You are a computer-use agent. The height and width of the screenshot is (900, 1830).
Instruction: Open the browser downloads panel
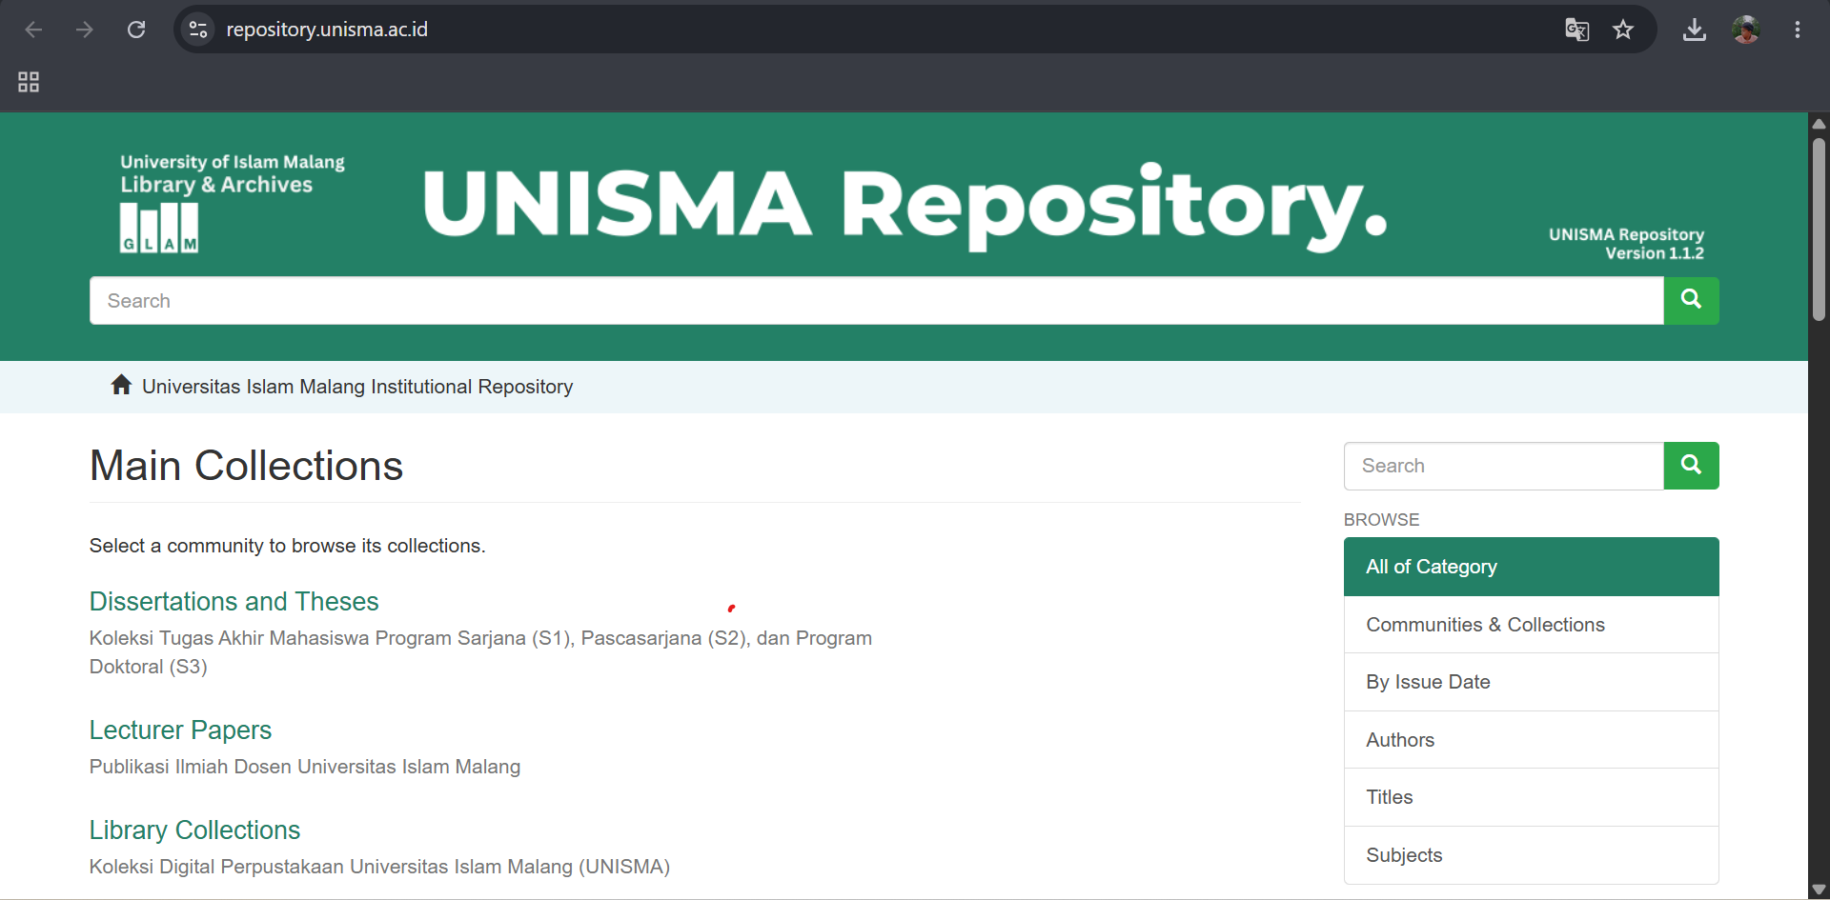pos(1695,30)
